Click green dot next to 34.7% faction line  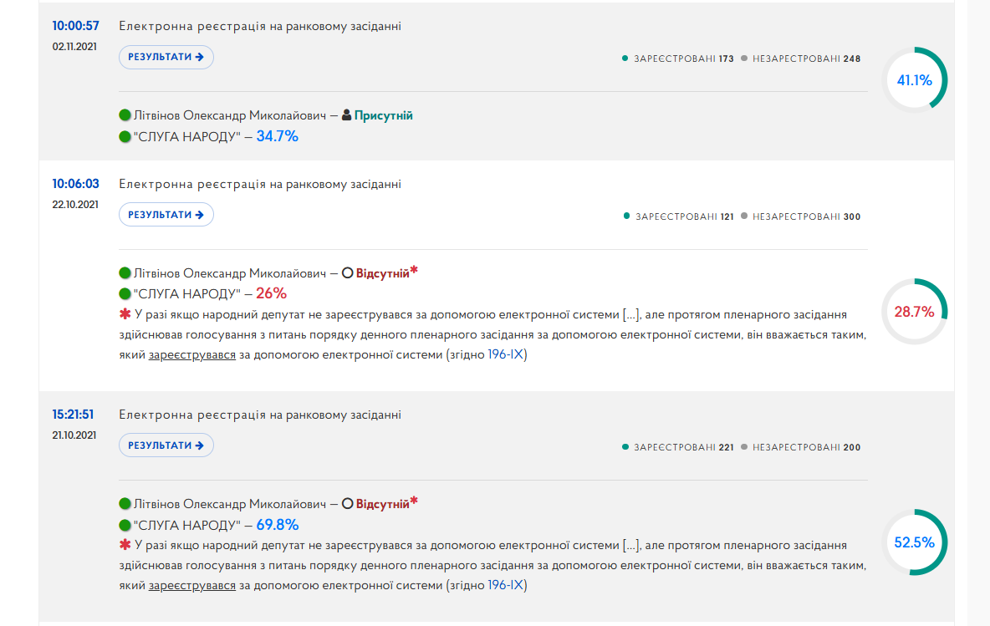(125, 136)
